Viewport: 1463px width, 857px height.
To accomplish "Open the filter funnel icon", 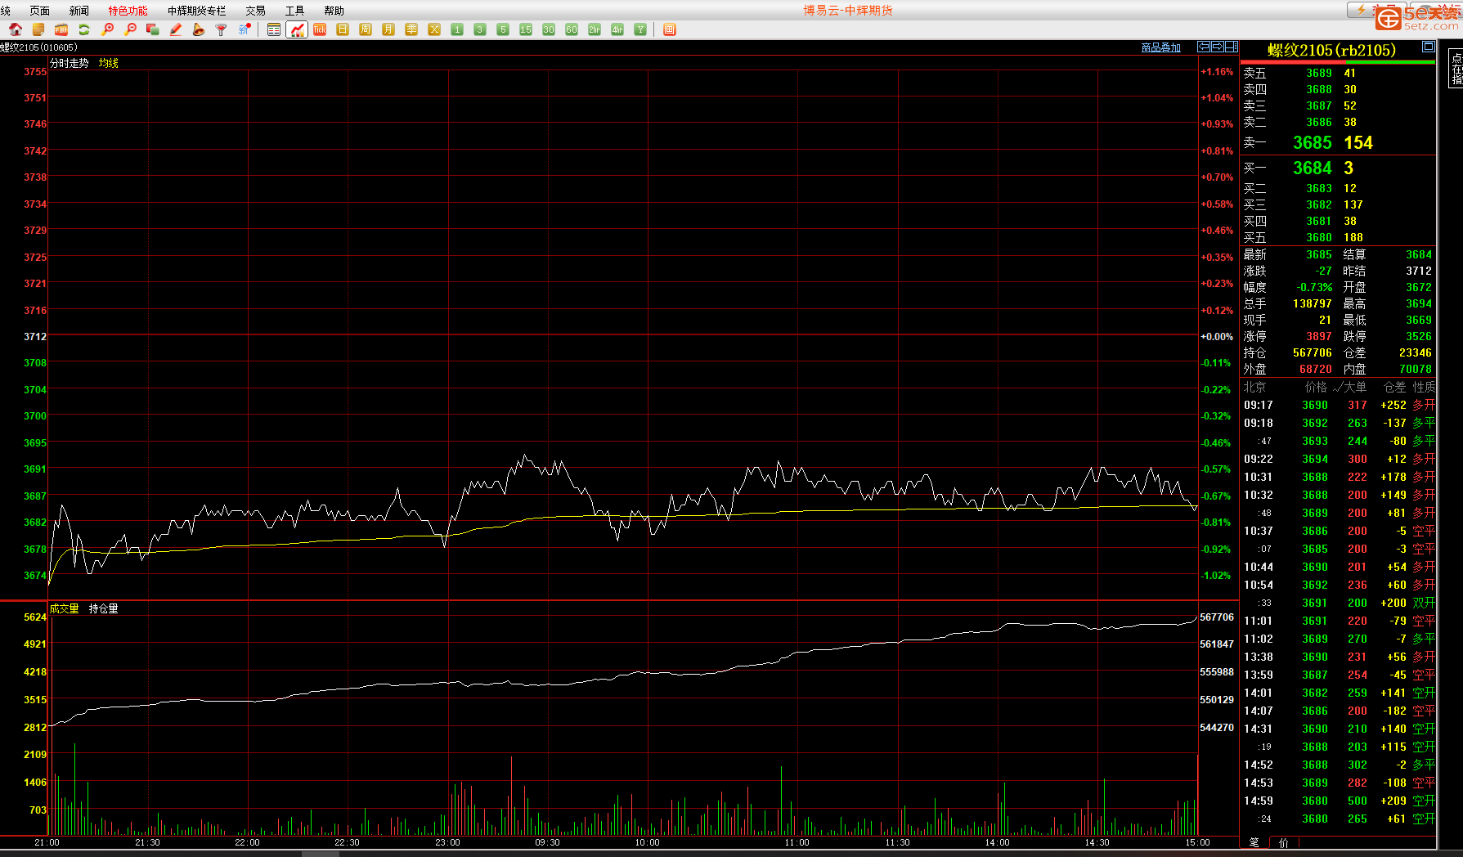I will point(222,29).
